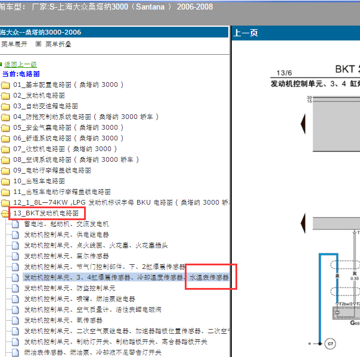
Task: Expand 04_防抱死制动系统电路图 entry
Action: coord(86,117)
